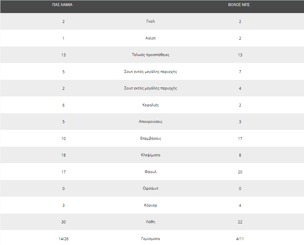Screen dimensions: 304x245
Task: Click Σουτ εντός μεγάλης περιοχής label
Action: point(151,72)
